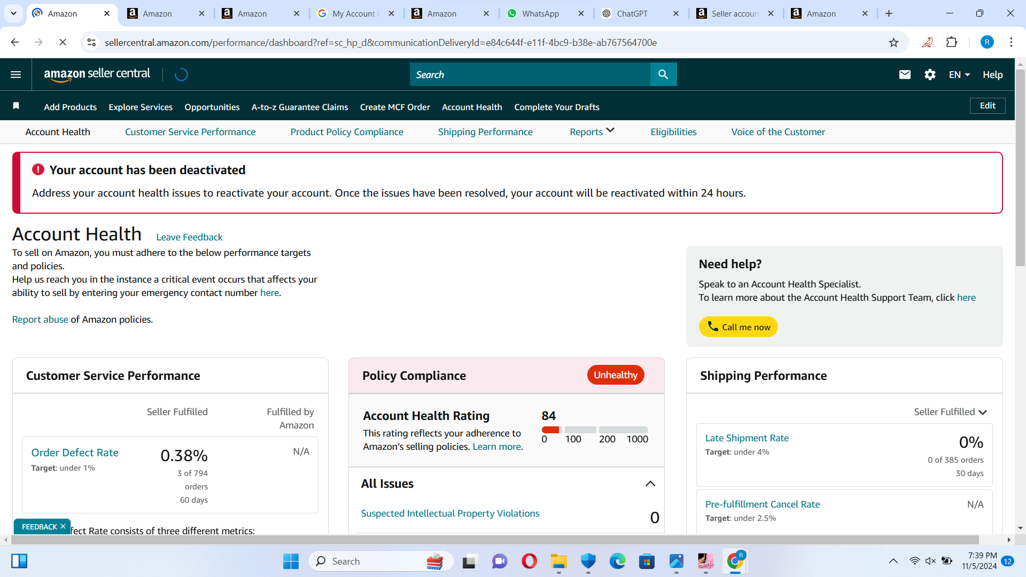Open Pre-fulfillment Cancel Rate link
Image resolution: width=1026 pixels, height=577 pixels.
coord(763,504)
